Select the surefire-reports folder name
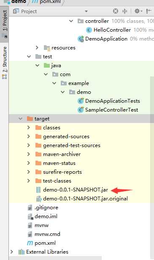The image size is (154, 260). 62,172
